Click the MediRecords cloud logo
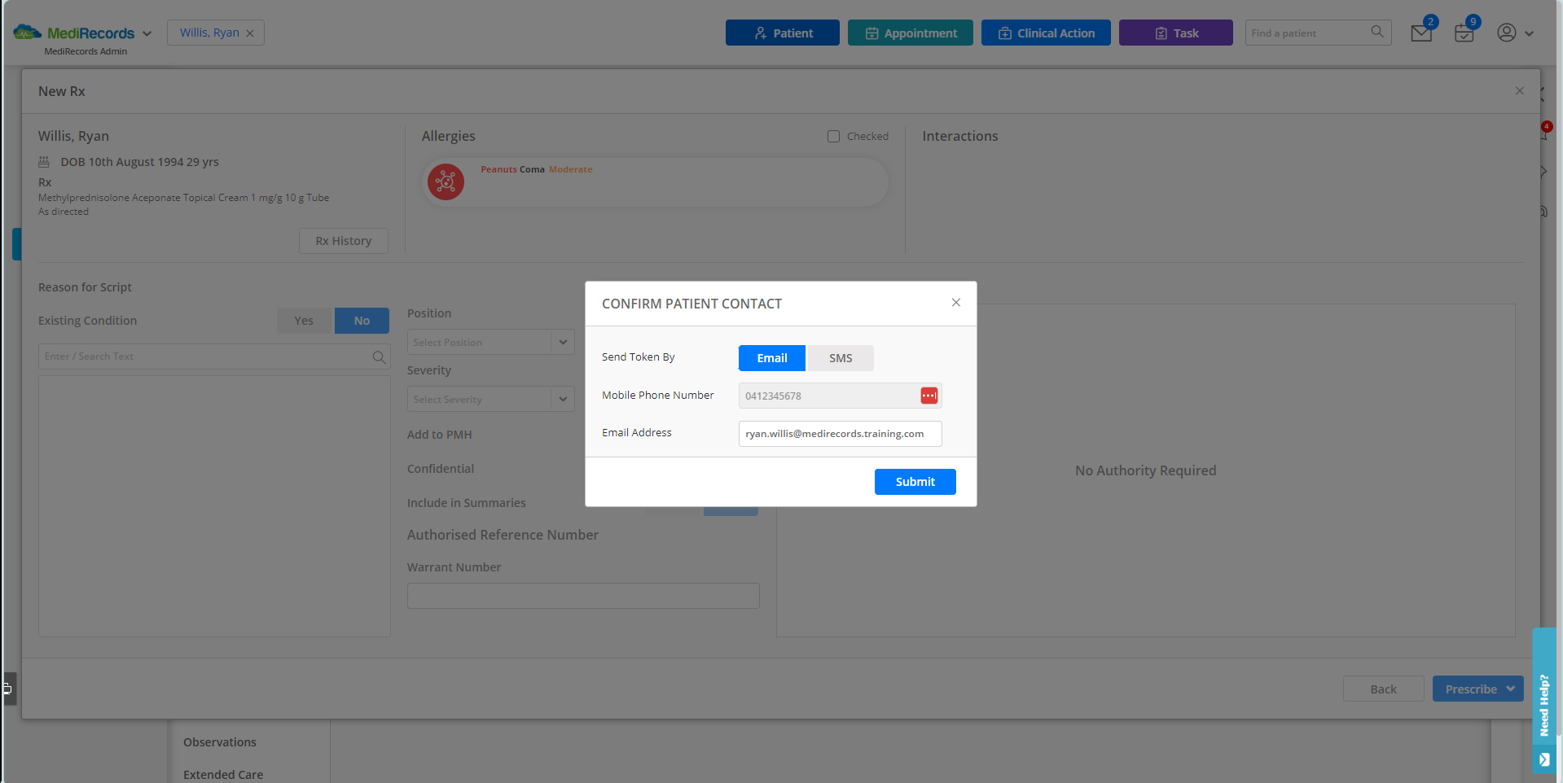This screenshot has width=1563, height=783. tap(27, 31)
